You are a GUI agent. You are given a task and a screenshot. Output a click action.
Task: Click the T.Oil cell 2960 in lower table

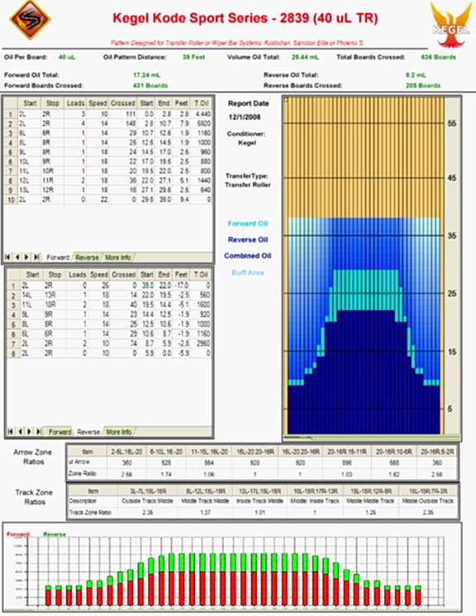[x=201, y=344]
